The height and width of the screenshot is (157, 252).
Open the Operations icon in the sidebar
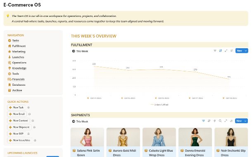[10, 63]
